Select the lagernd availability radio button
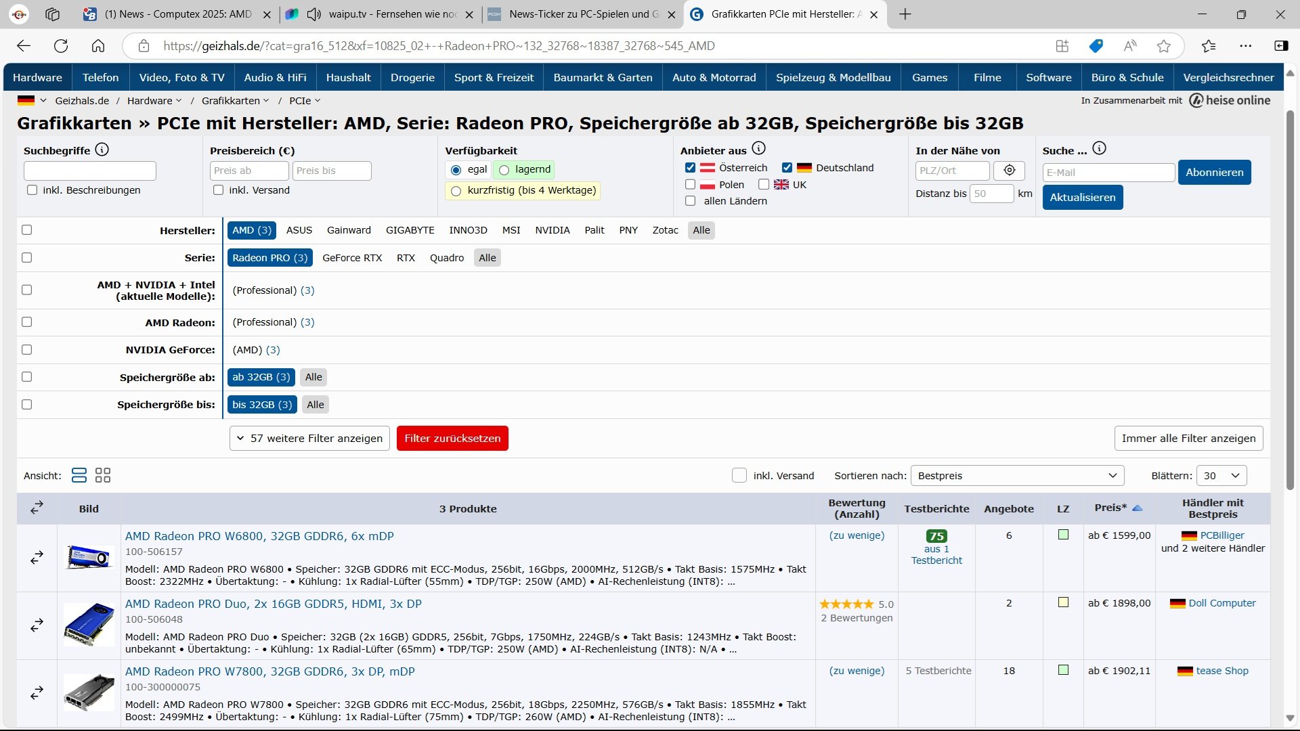 click(504, 170)
